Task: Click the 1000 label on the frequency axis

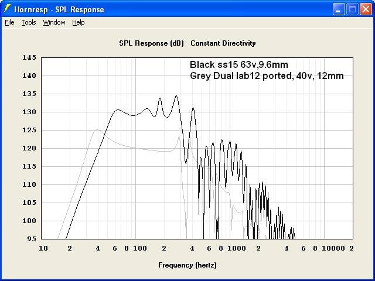Action: click(x=237, y=248)
